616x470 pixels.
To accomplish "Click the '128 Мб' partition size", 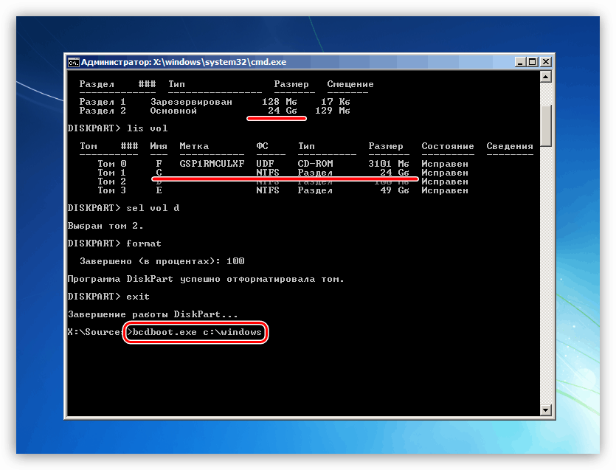I will tap(280, 102).
